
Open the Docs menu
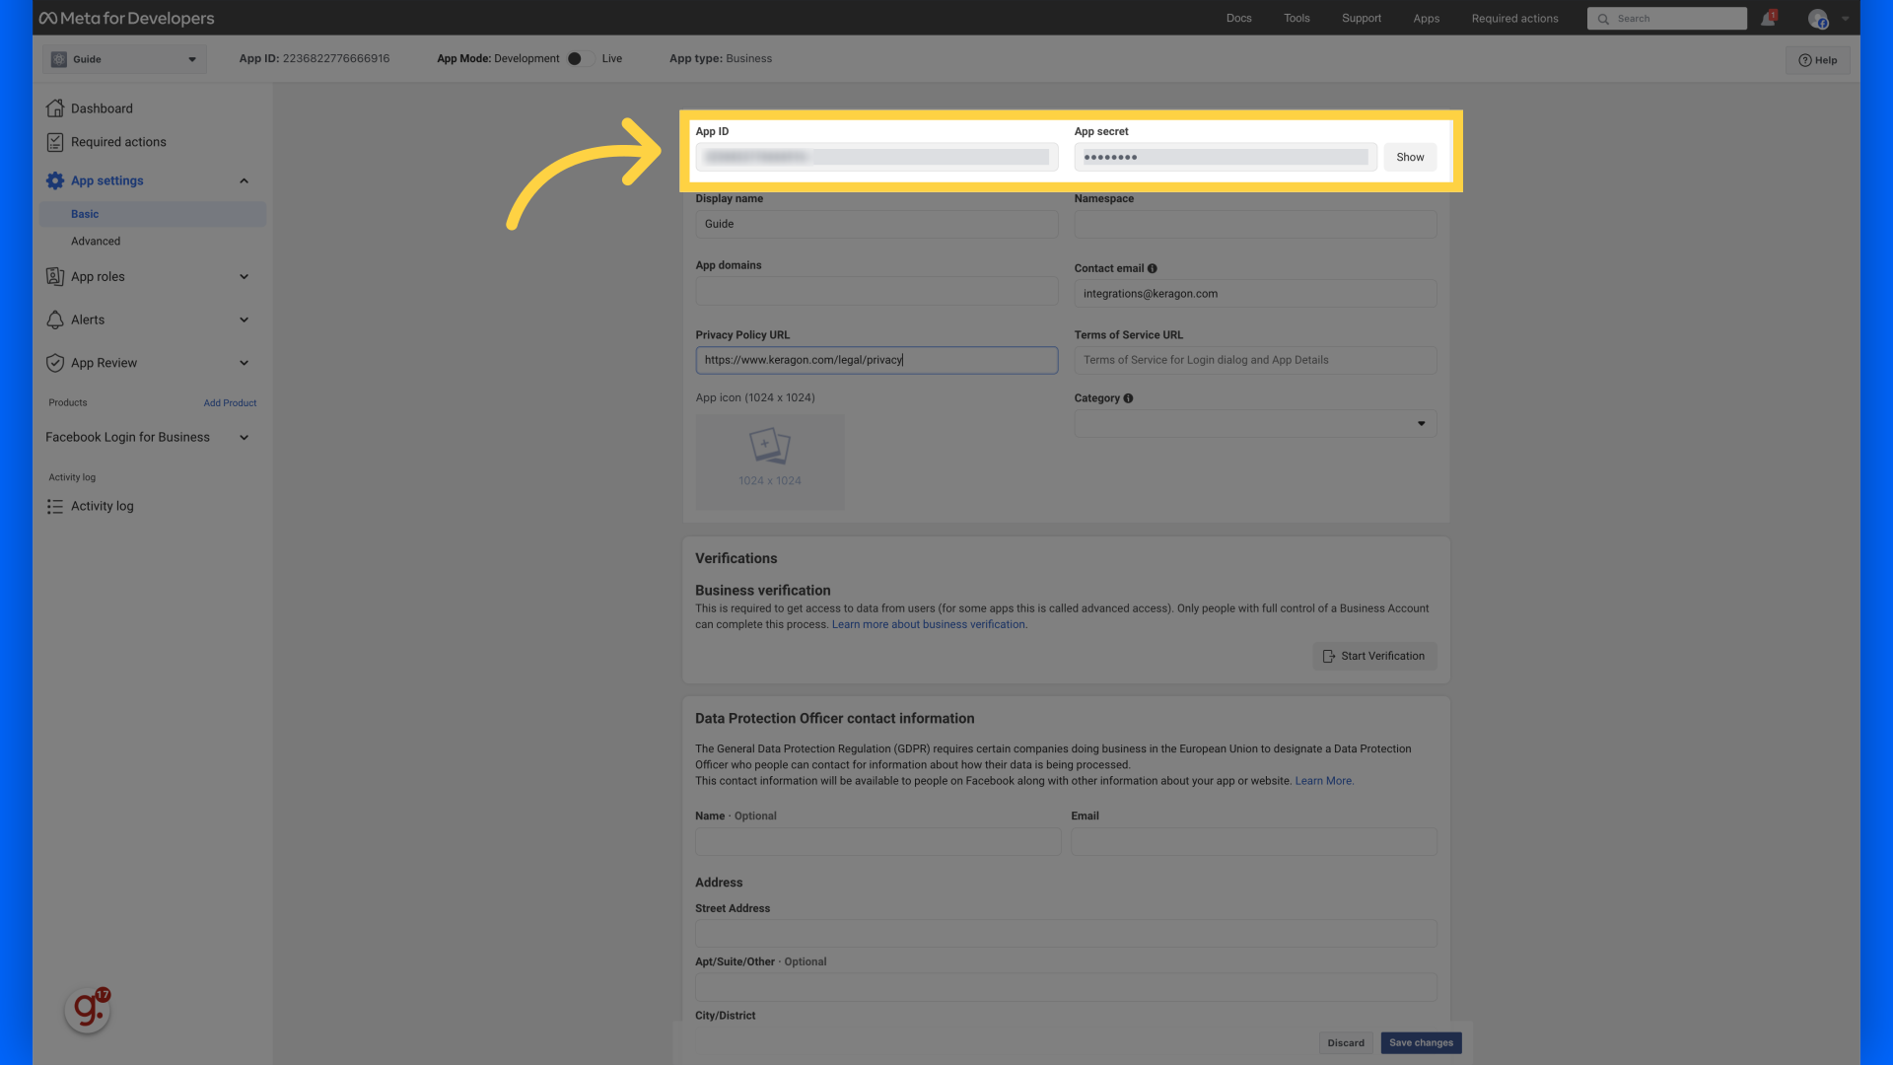tap(1238, 19)
